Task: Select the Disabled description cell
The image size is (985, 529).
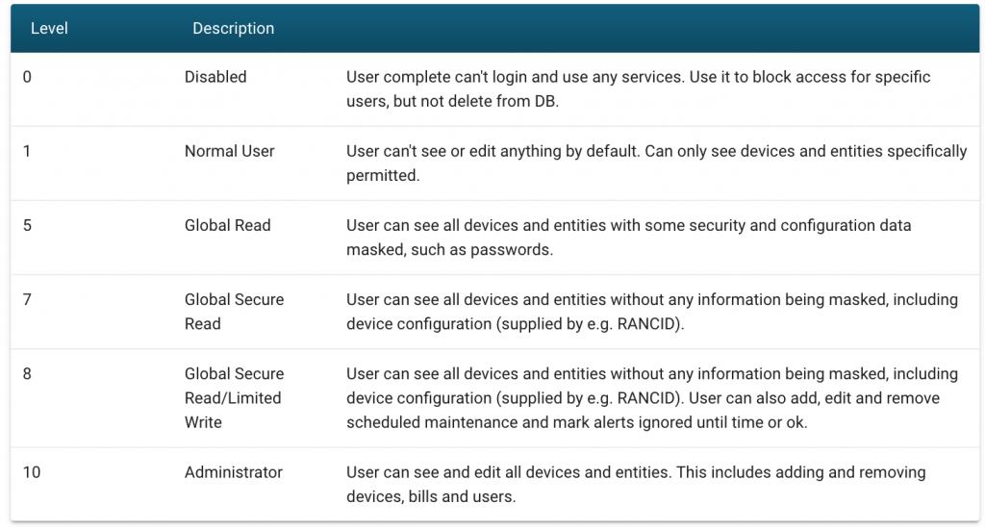Action: click(x=215, y=77)
